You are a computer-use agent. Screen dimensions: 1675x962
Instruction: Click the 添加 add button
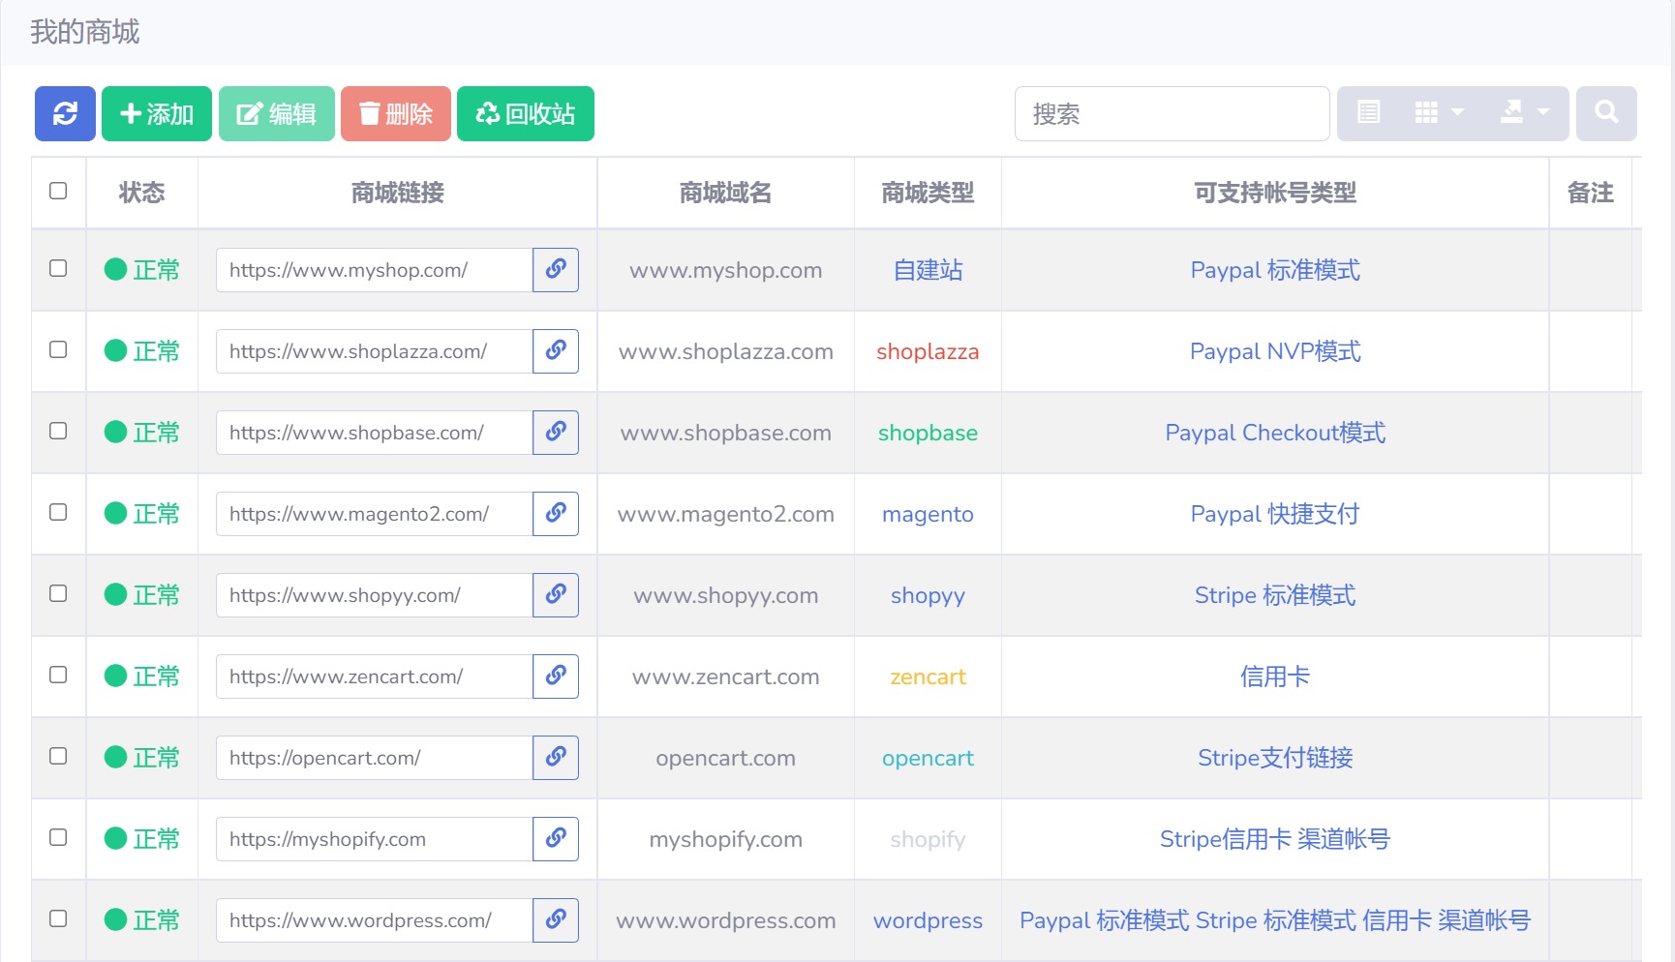[157, 114]
